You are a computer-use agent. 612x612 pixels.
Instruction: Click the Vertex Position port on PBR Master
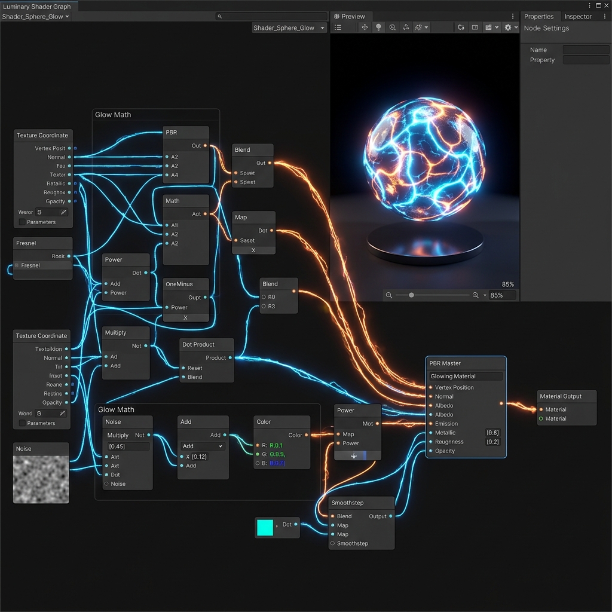[x=430, y=387]
